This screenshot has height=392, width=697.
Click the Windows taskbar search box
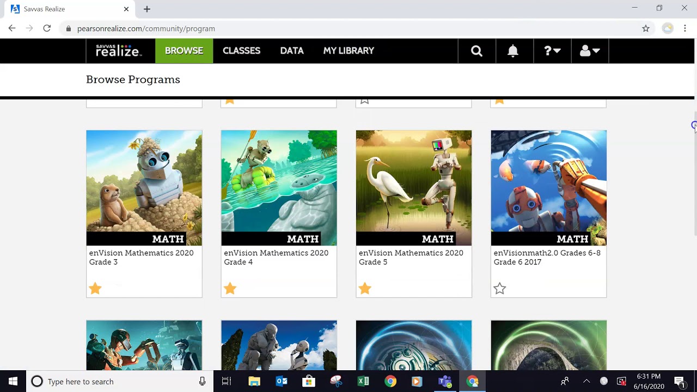click(120, 381)
